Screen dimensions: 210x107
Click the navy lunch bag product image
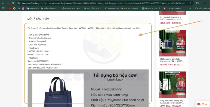point(58,90)
